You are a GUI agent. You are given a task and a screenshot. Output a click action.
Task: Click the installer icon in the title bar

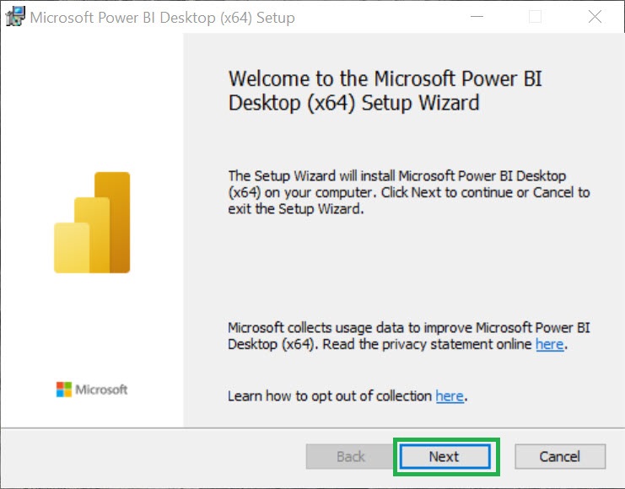click(14, 16)
